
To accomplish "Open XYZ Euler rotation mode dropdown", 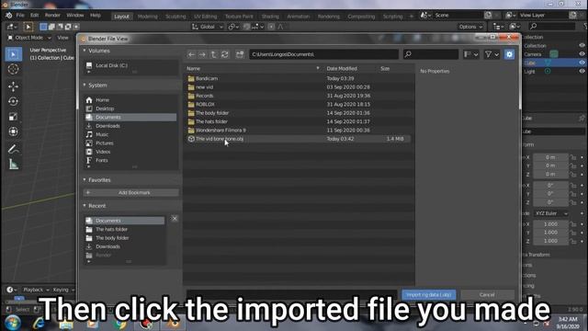I will [x=550, y=213].
